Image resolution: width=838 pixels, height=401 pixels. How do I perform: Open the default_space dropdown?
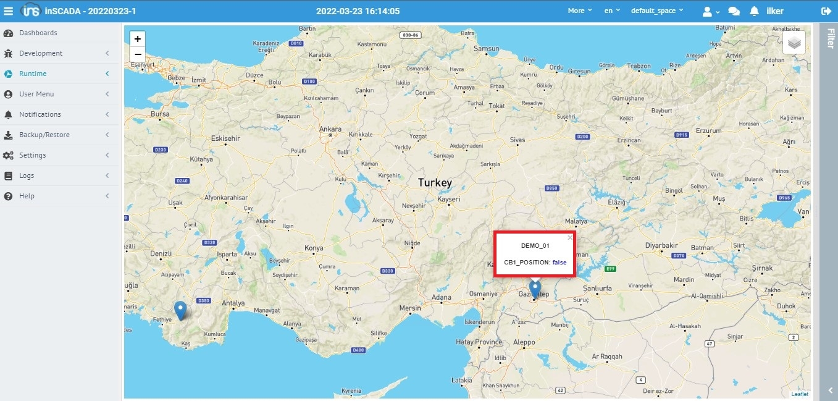pos(657,11)
